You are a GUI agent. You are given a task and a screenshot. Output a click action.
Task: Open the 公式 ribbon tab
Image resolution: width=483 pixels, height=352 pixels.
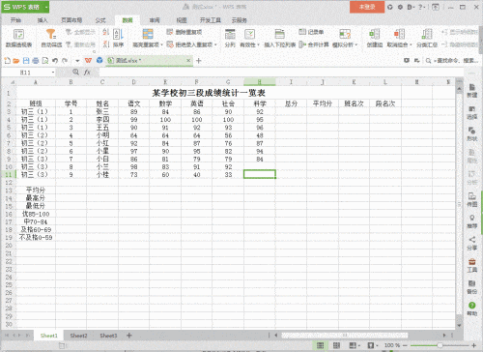tap(100, 20)
